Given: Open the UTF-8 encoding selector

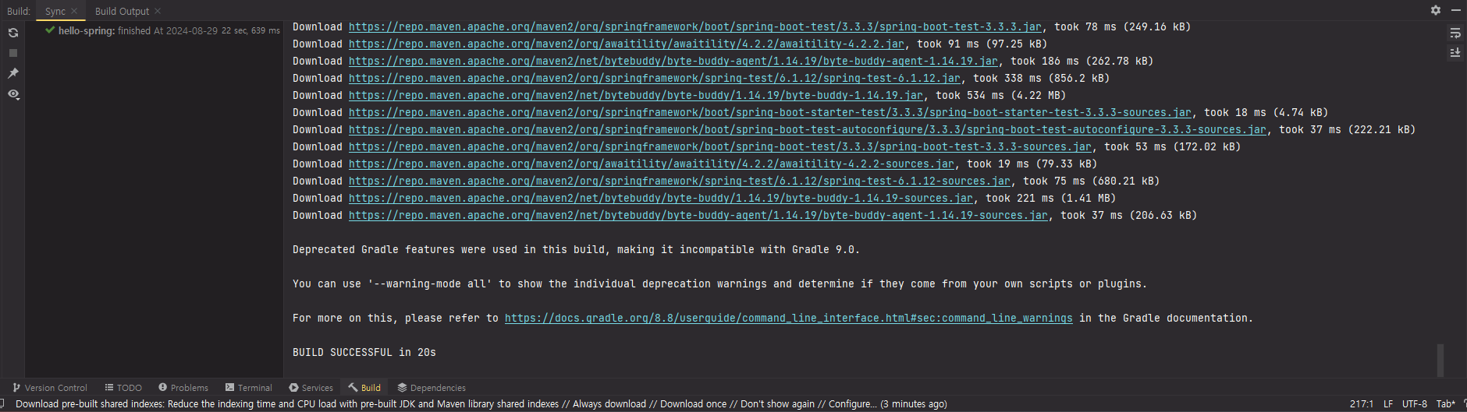Looking at the screenshot, I should tap(1415, 403).
